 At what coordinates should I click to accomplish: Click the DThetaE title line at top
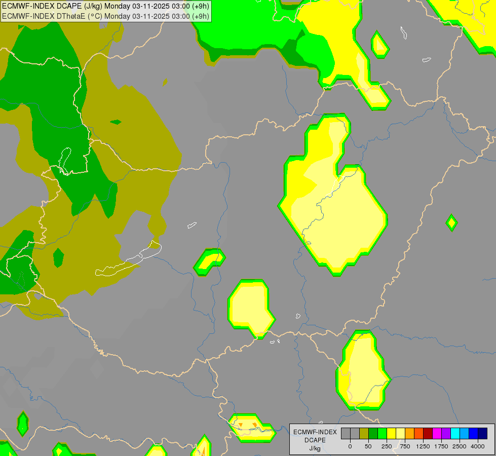(106, 16)
